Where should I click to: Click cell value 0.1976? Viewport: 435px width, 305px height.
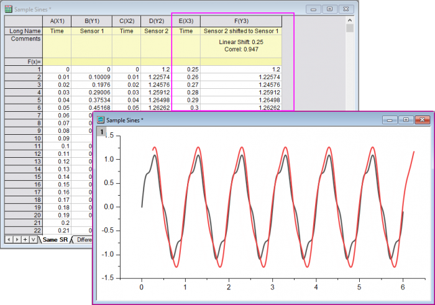[x=92, y=84]
